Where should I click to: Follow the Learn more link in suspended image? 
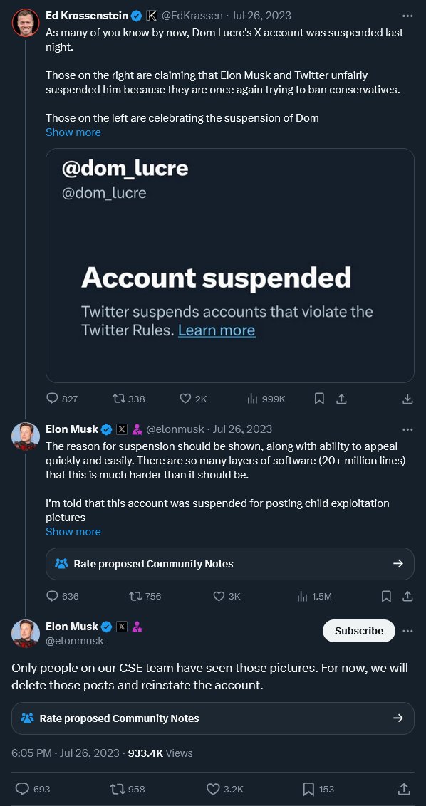point(217,330)
